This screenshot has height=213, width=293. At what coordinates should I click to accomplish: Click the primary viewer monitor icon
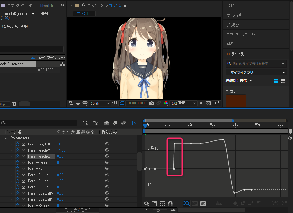pos(78,103)
